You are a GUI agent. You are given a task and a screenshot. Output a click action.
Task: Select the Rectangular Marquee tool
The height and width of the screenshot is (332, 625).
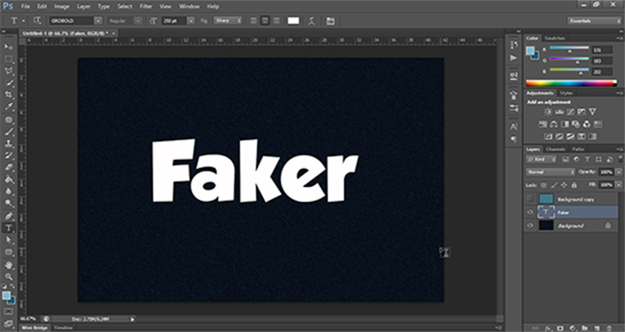click(x=9, y=59)
